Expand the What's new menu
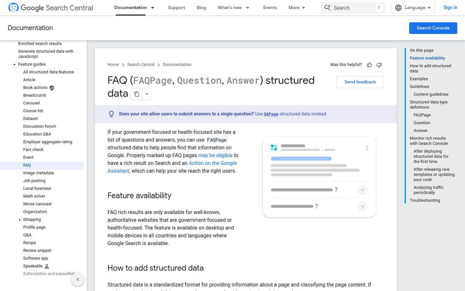This screenshot has width=465, height=291. (x=233, y=7)
